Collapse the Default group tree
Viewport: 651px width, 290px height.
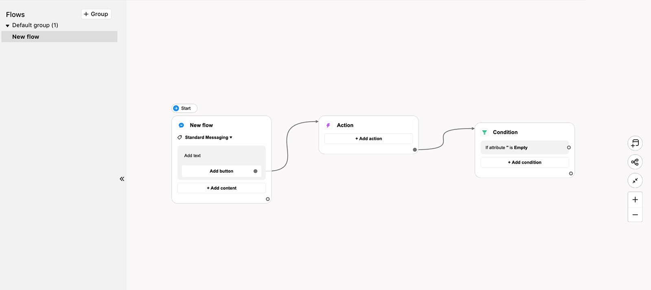click(7, 26)
